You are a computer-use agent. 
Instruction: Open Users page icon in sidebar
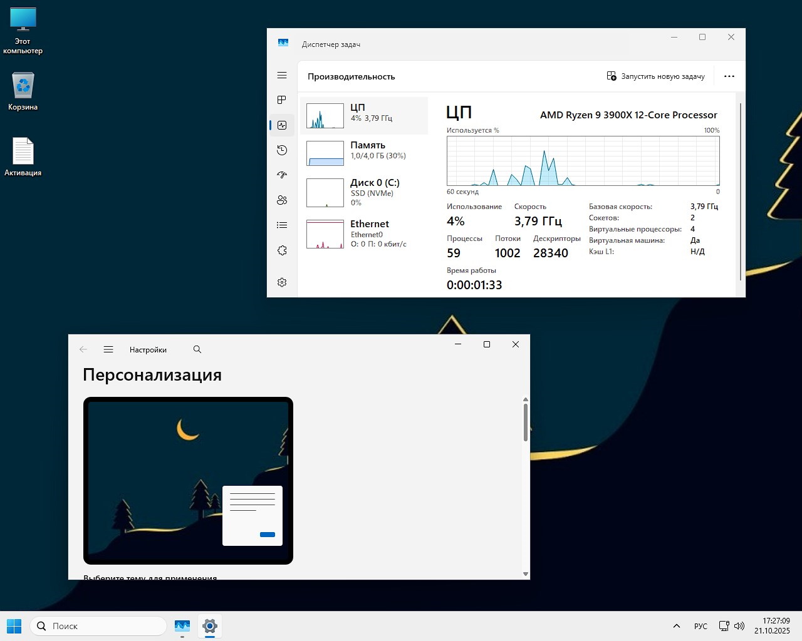282,200
